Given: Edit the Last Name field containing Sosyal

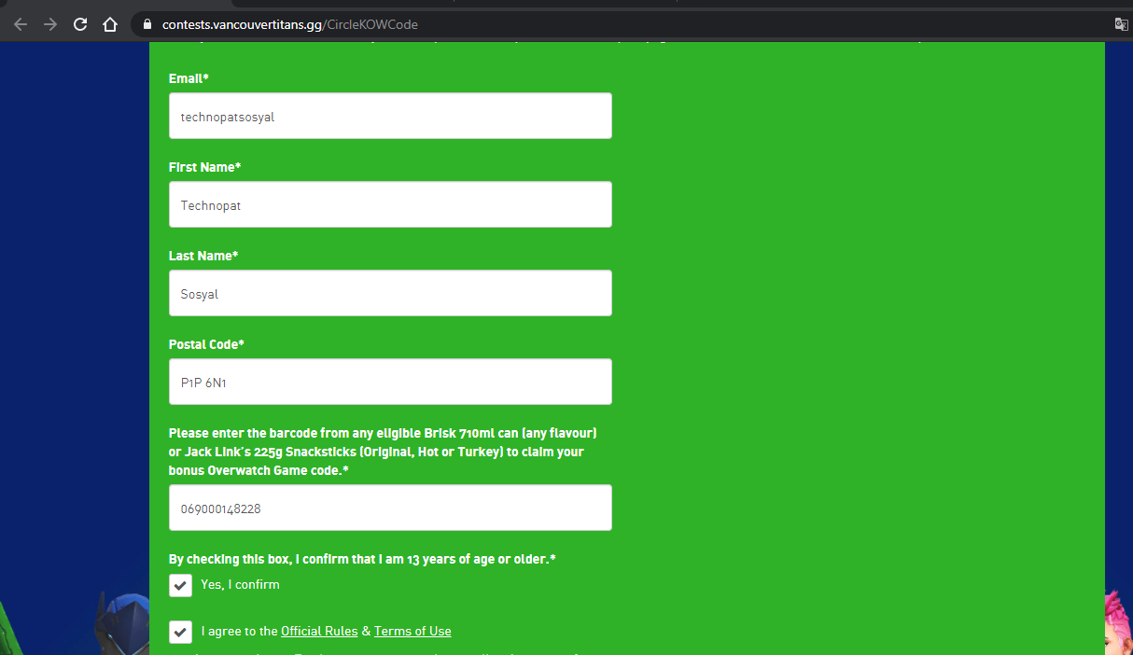Looking at the screenshot, I should [x=390, y=293].
